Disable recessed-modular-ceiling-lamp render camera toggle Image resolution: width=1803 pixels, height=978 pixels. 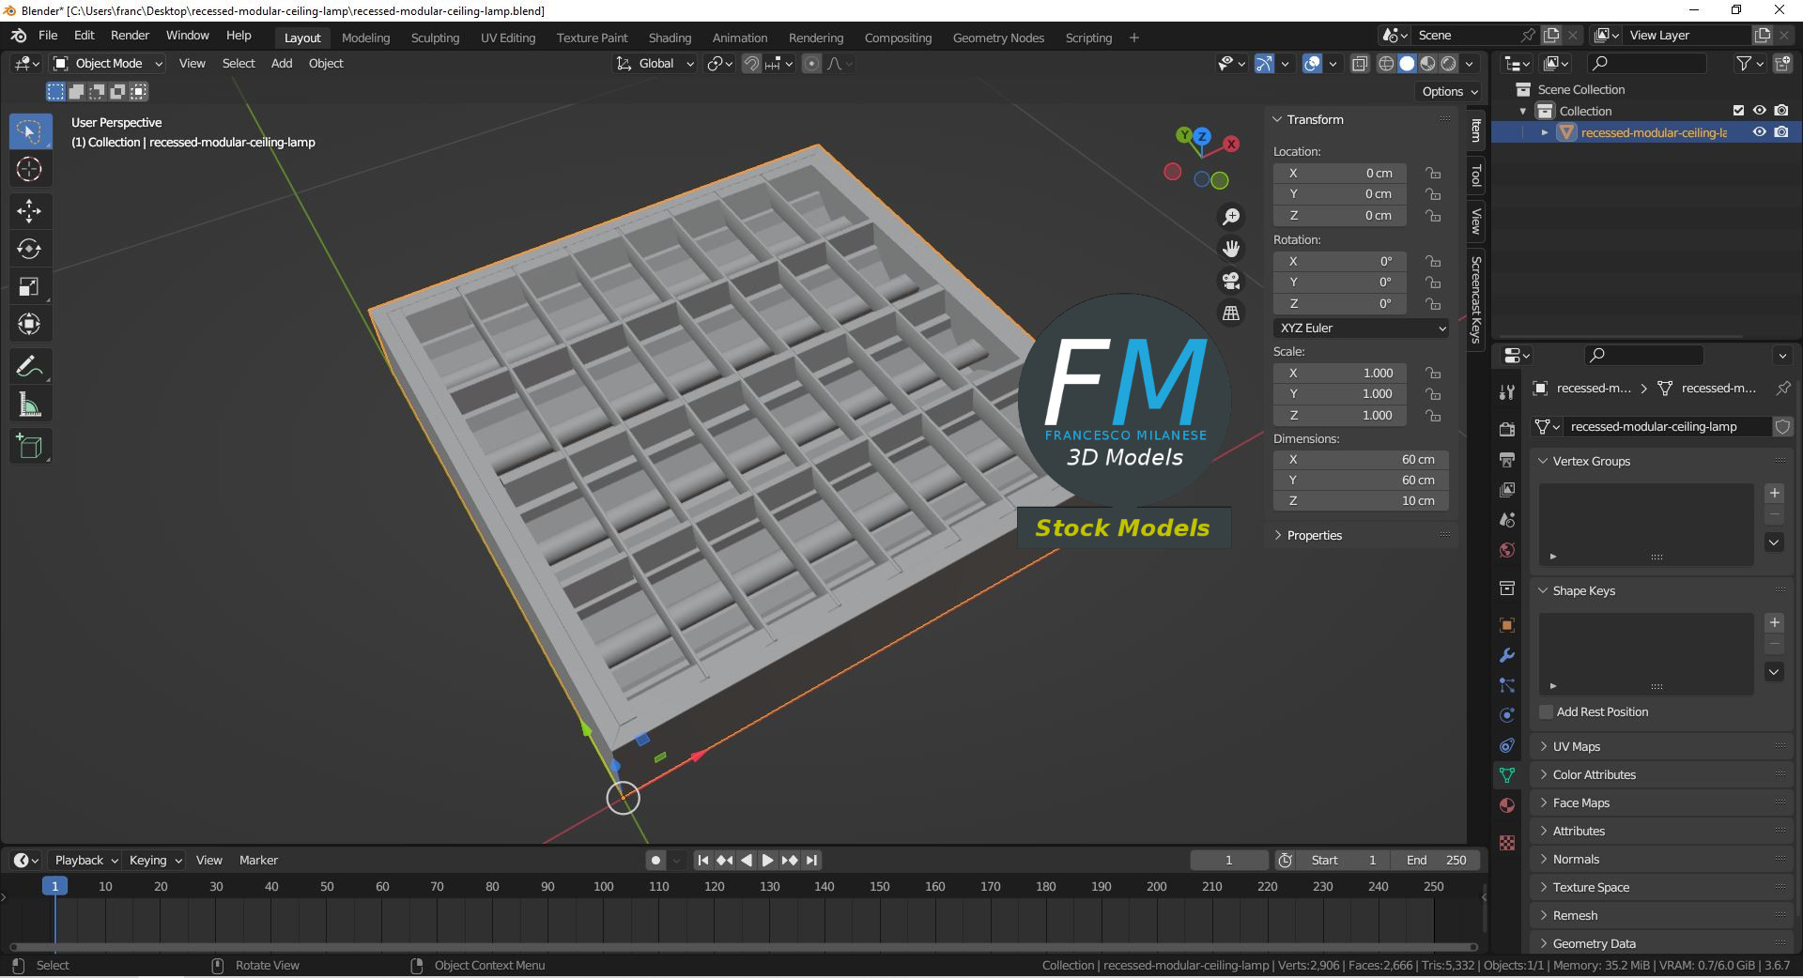click(1781, 132)
